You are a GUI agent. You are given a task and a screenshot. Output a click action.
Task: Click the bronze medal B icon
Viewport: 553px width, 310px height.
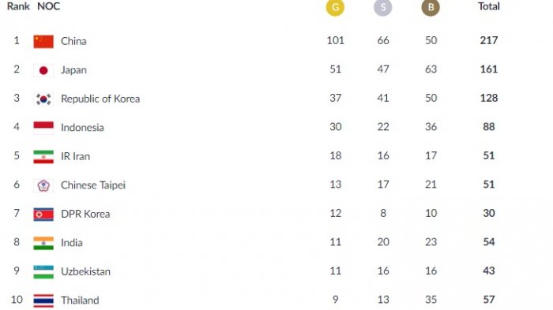pos(431,7)
